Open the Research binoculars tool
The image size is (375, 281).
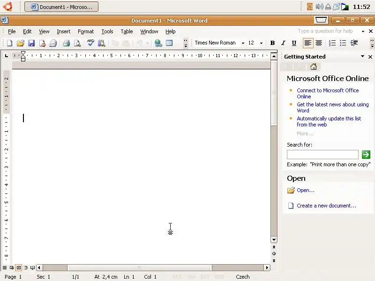(101, 43)
